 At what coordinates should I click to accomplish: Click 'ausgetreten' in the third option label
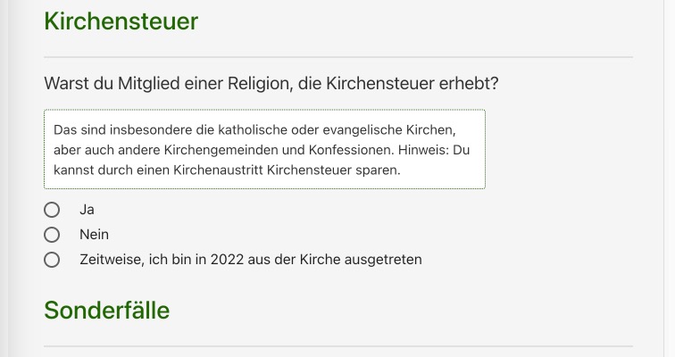pos(384,260)
